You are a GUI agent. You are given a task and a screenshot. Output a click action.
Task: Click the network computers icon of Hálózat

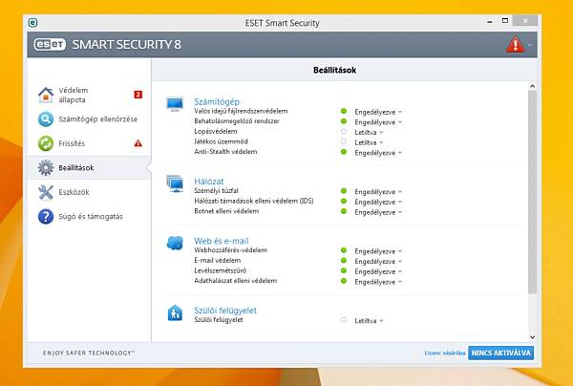175,183
